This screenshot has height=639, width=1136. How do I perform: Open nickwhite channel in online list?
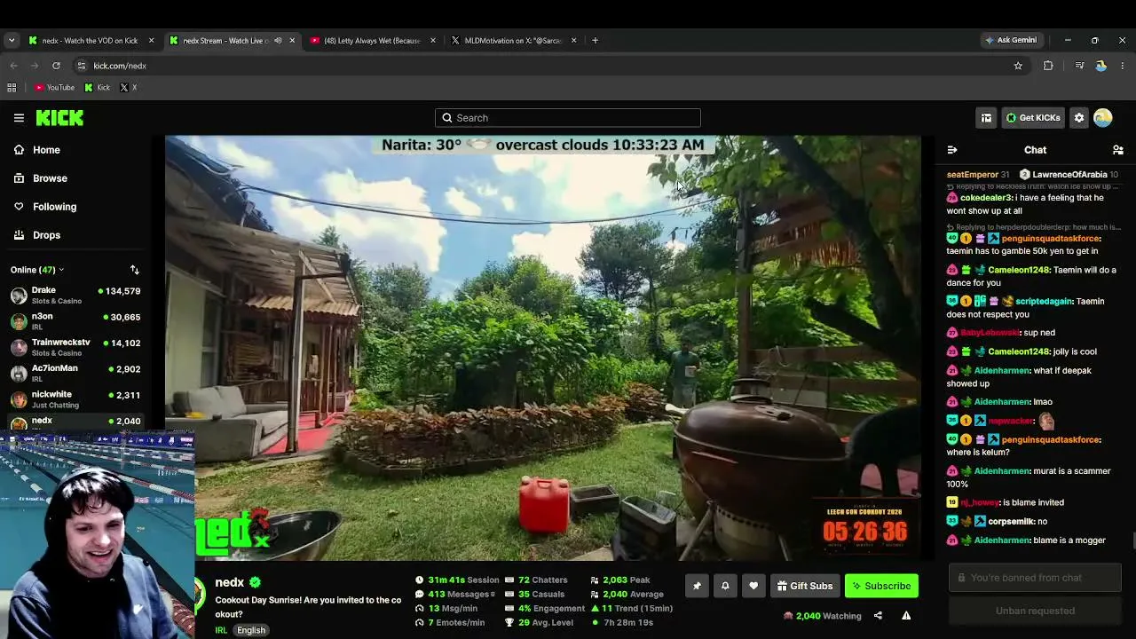click(76, 399)
